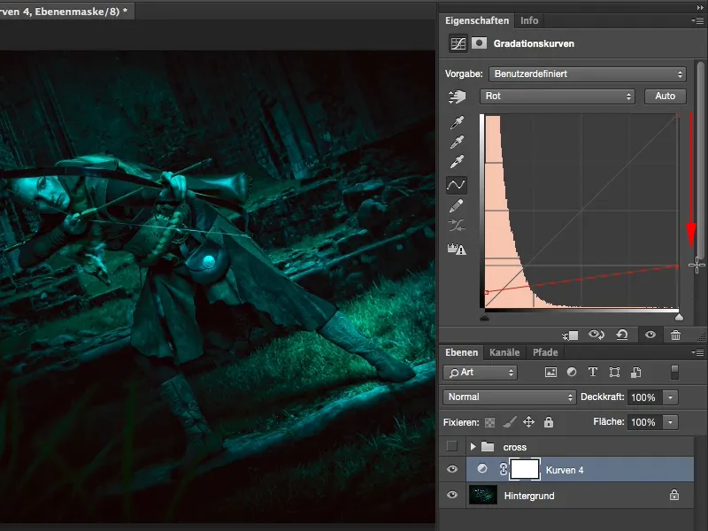Lock layer position move icon
The image size is (708, 531).
pos(528,422)
